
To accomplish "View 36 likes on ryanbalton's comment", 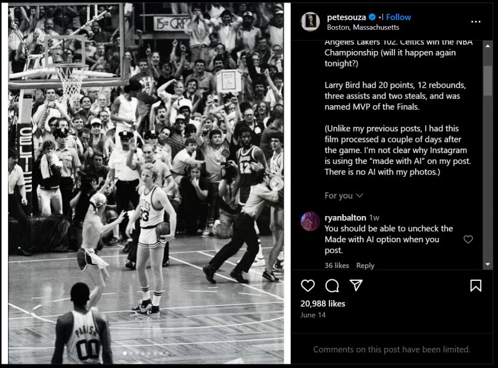I will (337, 265).
